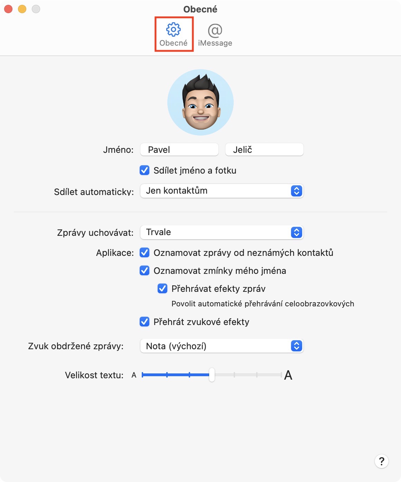The image size is (401, 482).
Task: Click the last name field 'Jelič'
Action: click(x=264, y=150)
